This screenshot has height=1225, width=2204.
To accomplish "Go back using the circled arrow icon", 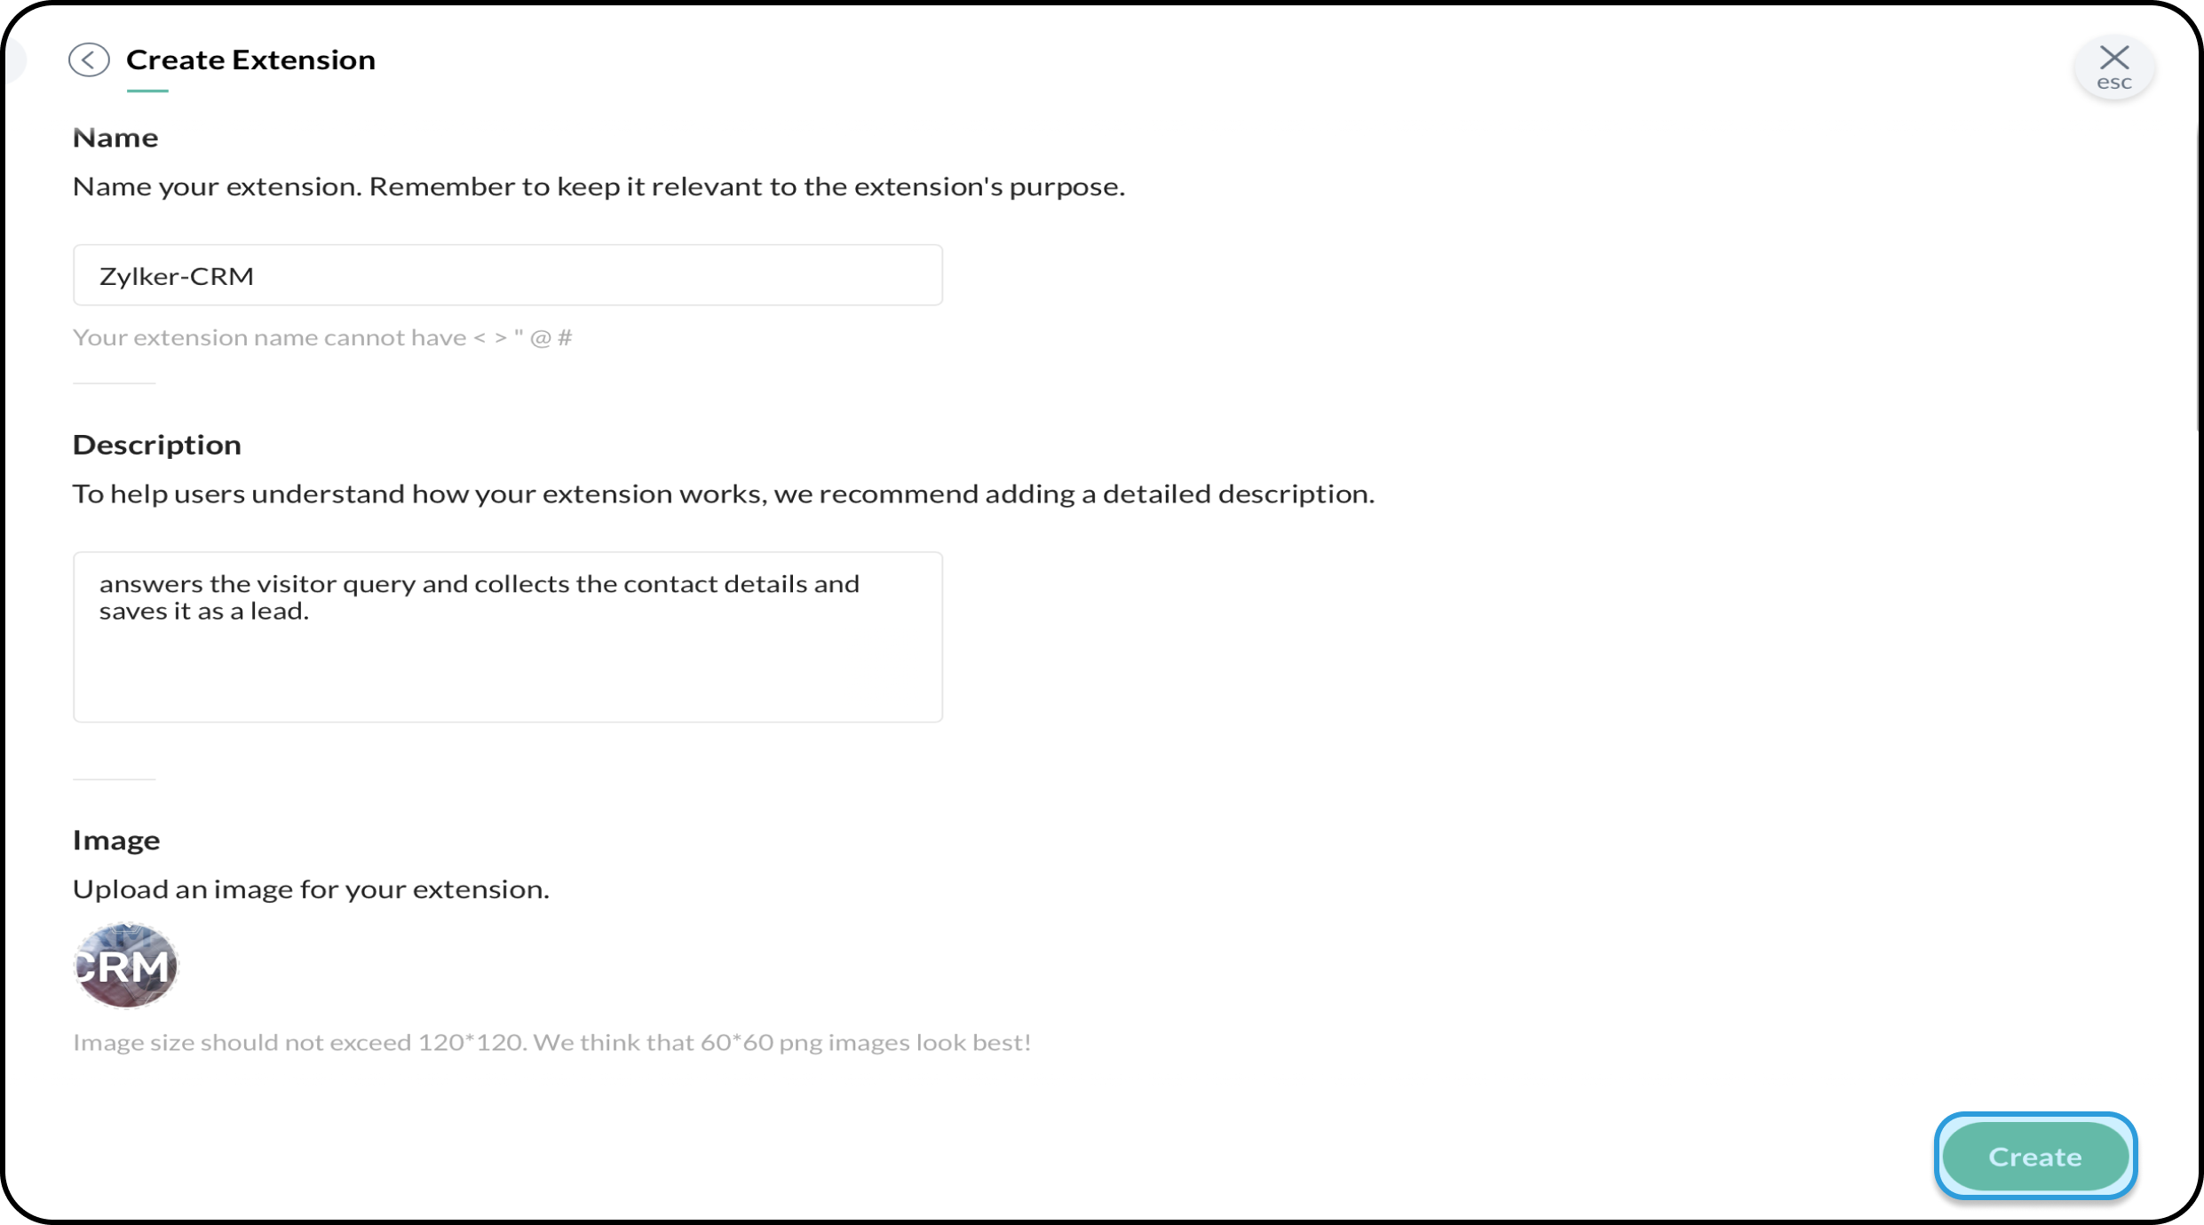I will (89, 59).
